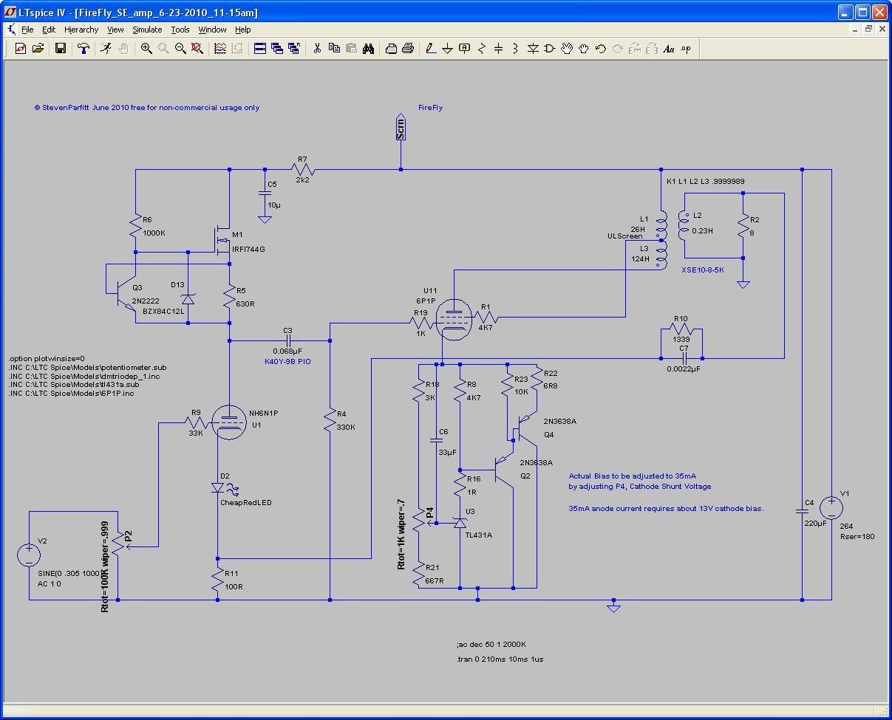The image size is (892, 720).
Task: Select the Move open-hand tool
Action: coord(567,49)
